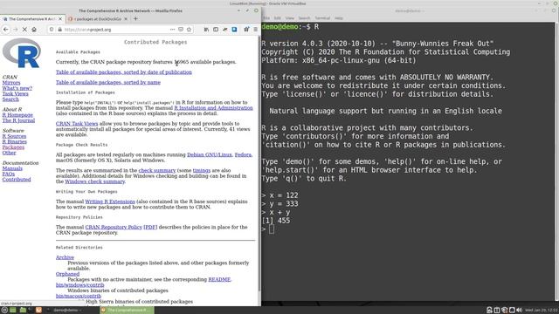The height and width of the screenshot is (314, 559).
Task: Click the Firefox page vertical scrollbar
Action: pos(259,164)
